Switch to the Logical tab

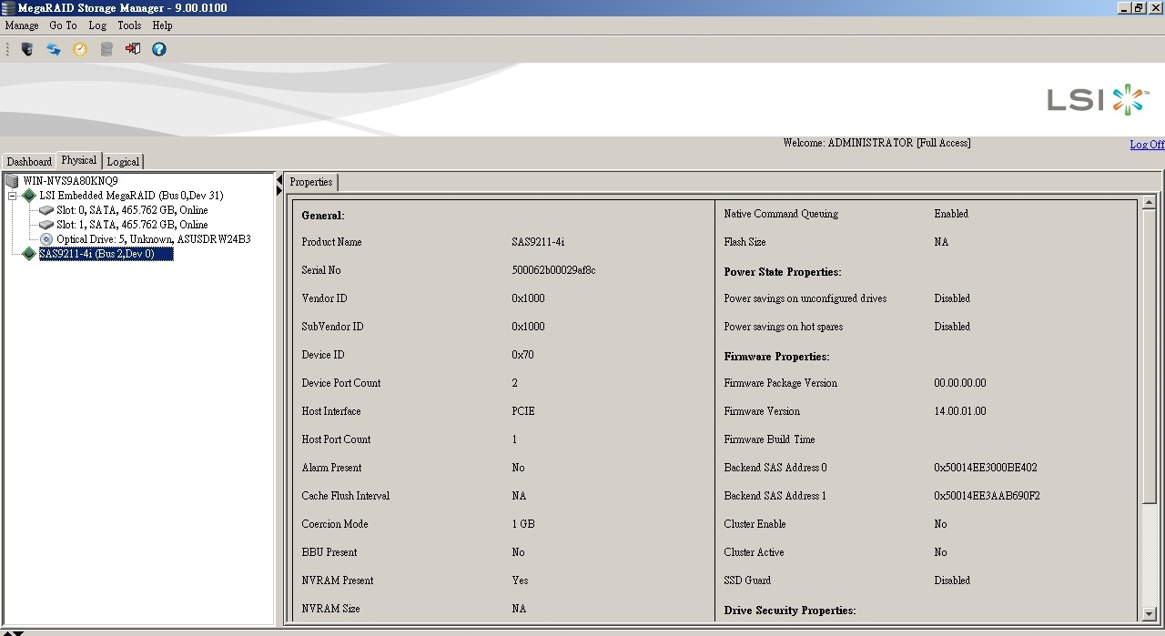tap(123, 162)
